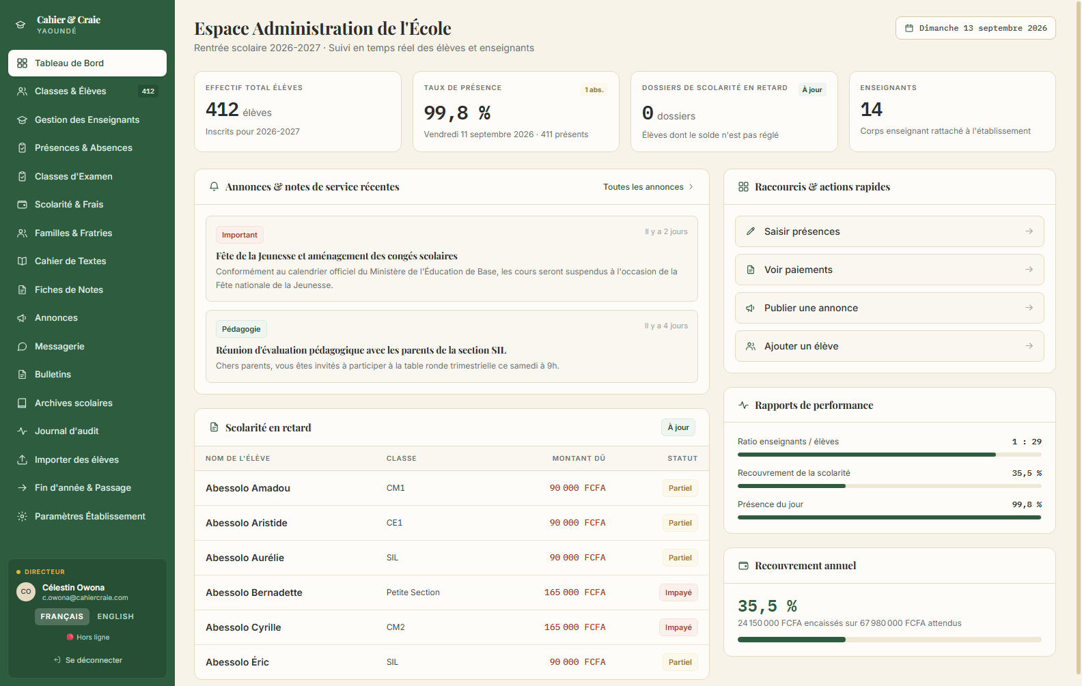Click the Journal d'audit pulse icon
This screenshot has height=686, width=1082.
22,431
